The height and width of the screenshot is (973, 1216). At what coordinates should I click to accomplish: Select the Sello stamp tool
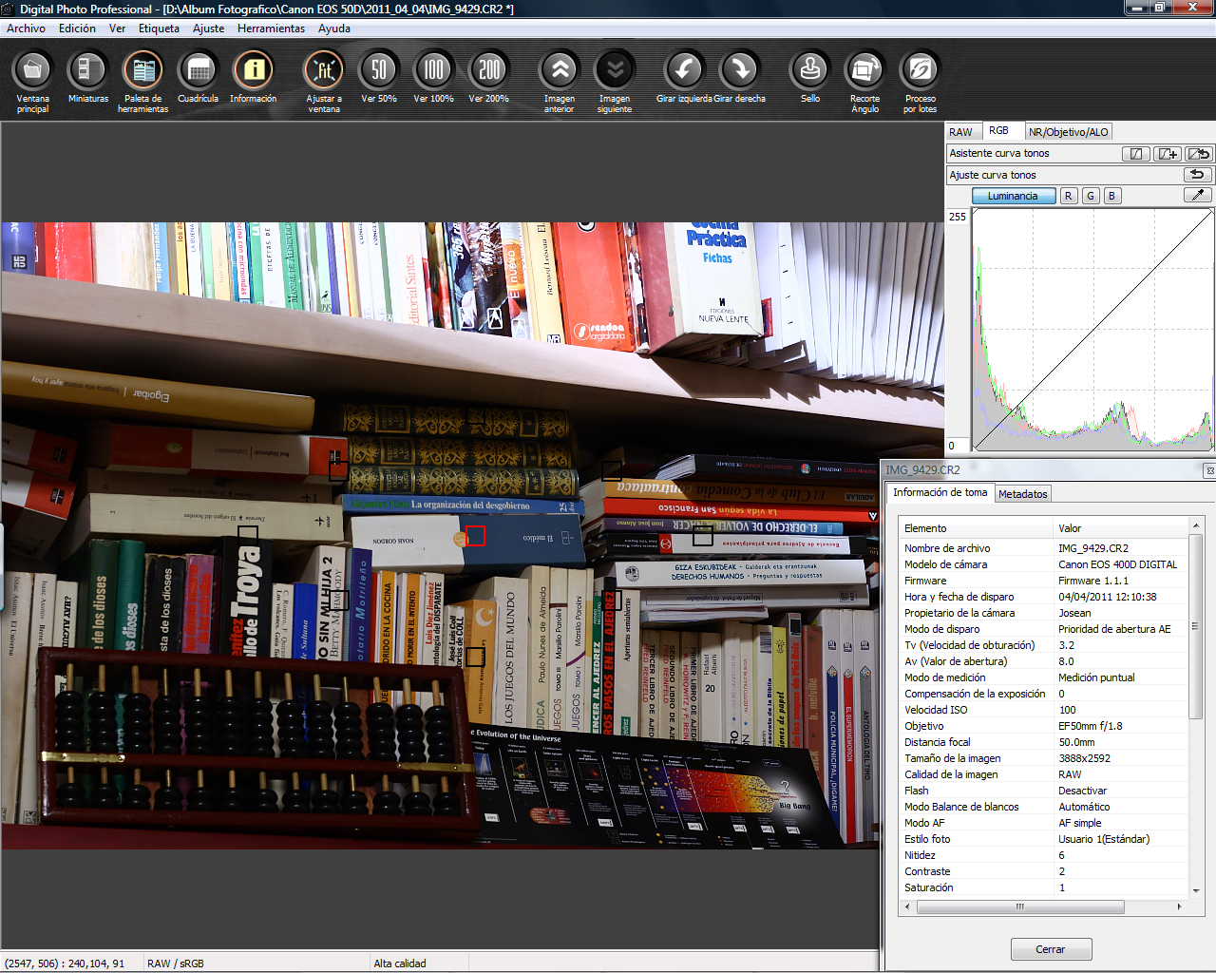pyautogui.click(x=810, y=71)
